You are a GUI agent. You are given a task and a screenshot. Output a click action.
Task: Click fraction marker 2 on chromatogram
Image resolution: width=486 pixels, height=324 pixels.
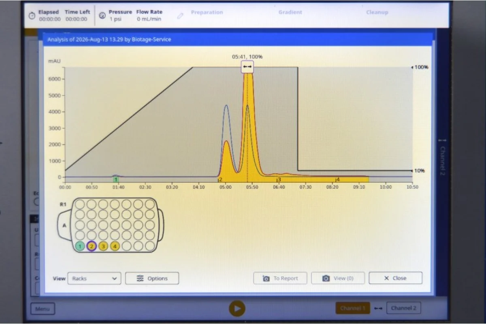(x=220, y=179)
